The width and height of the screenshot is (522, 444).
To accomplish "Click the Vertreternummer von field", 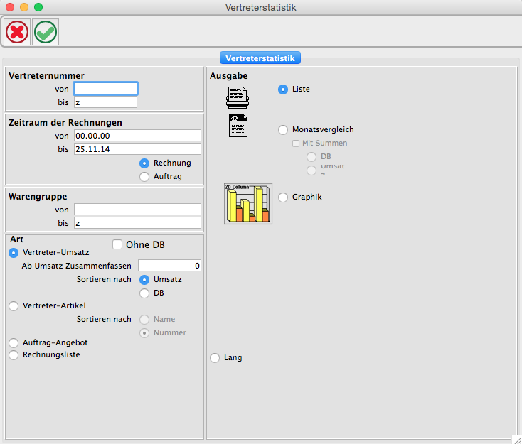I will [x=105, y=89].
